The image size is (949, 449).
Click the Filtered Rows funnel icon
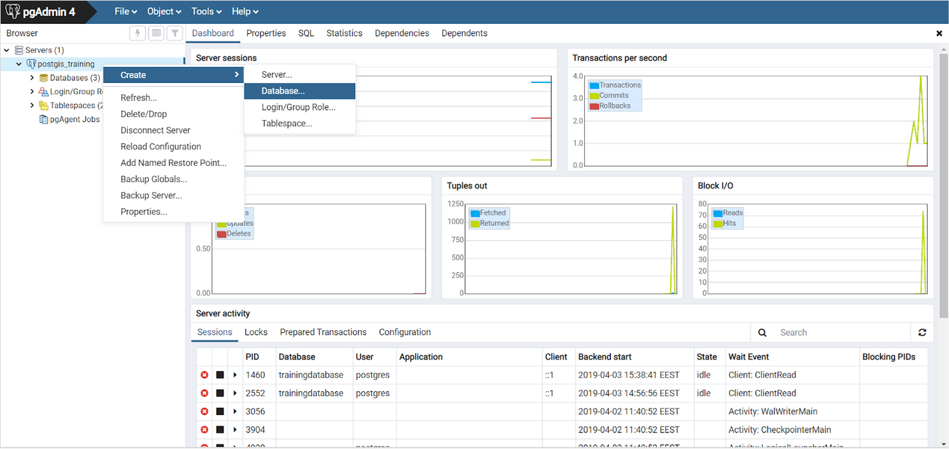click(174, 33)
